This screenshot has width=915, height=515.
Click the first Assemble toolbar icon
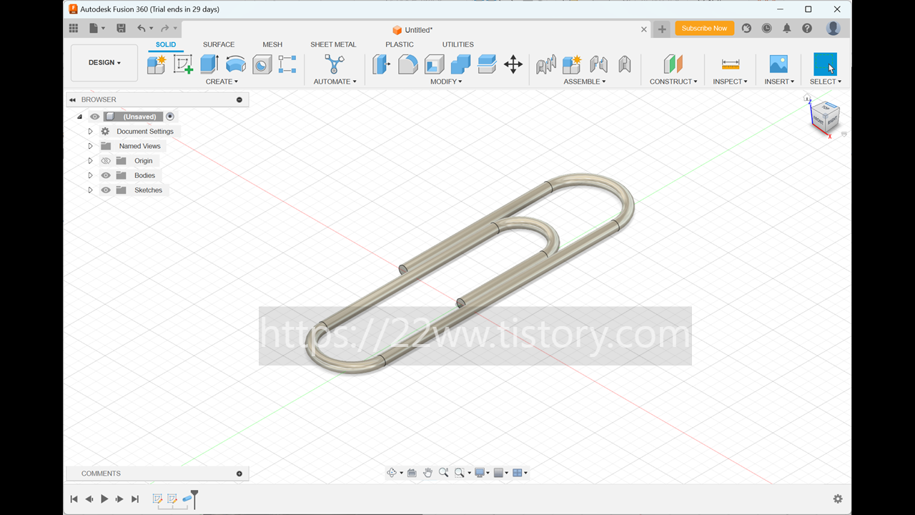546,64
